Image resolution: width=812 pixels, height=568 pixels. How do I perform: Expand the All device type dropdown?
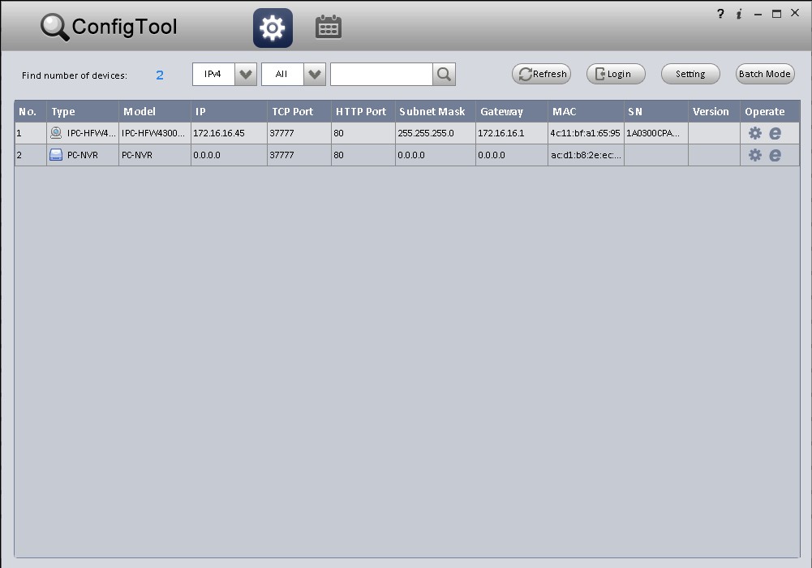315,74
